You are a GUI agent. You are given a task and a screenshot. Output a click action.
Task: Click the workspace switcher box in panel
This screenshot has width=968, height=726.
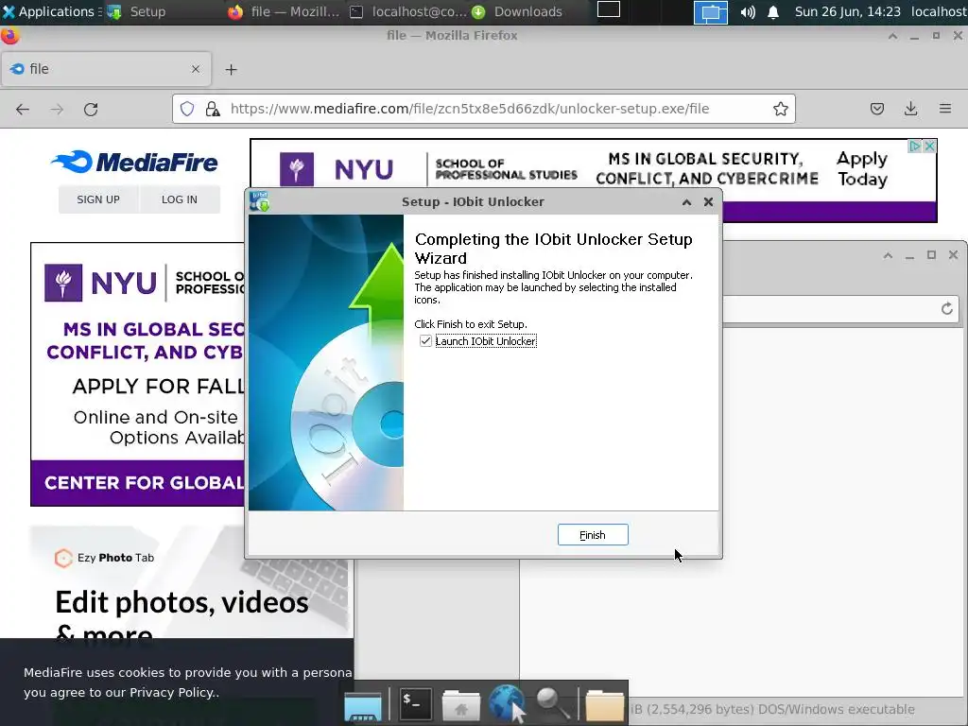[x=609, y=9]
